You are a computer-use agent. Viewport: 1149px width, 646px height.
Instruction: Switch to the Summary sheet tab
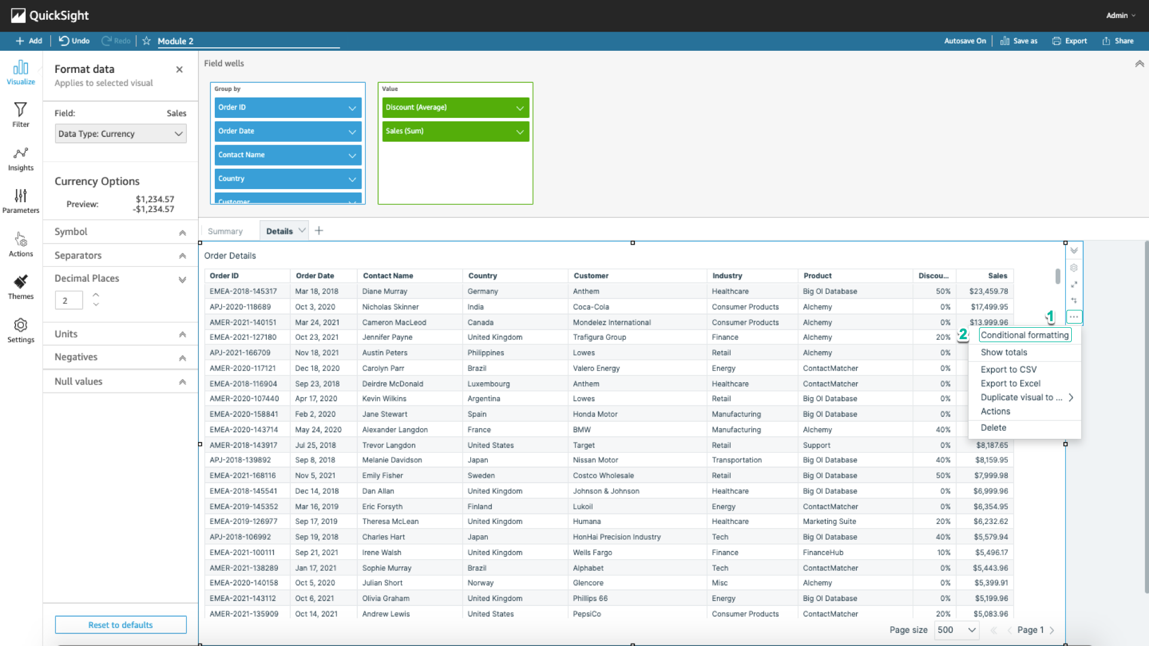pyautogui.click(x=225, y=231)
